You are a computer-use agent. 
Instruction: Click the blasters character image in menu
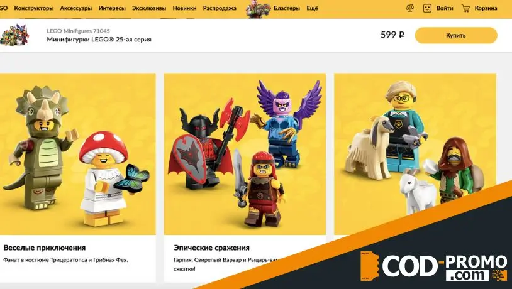(x=258, y=9)
